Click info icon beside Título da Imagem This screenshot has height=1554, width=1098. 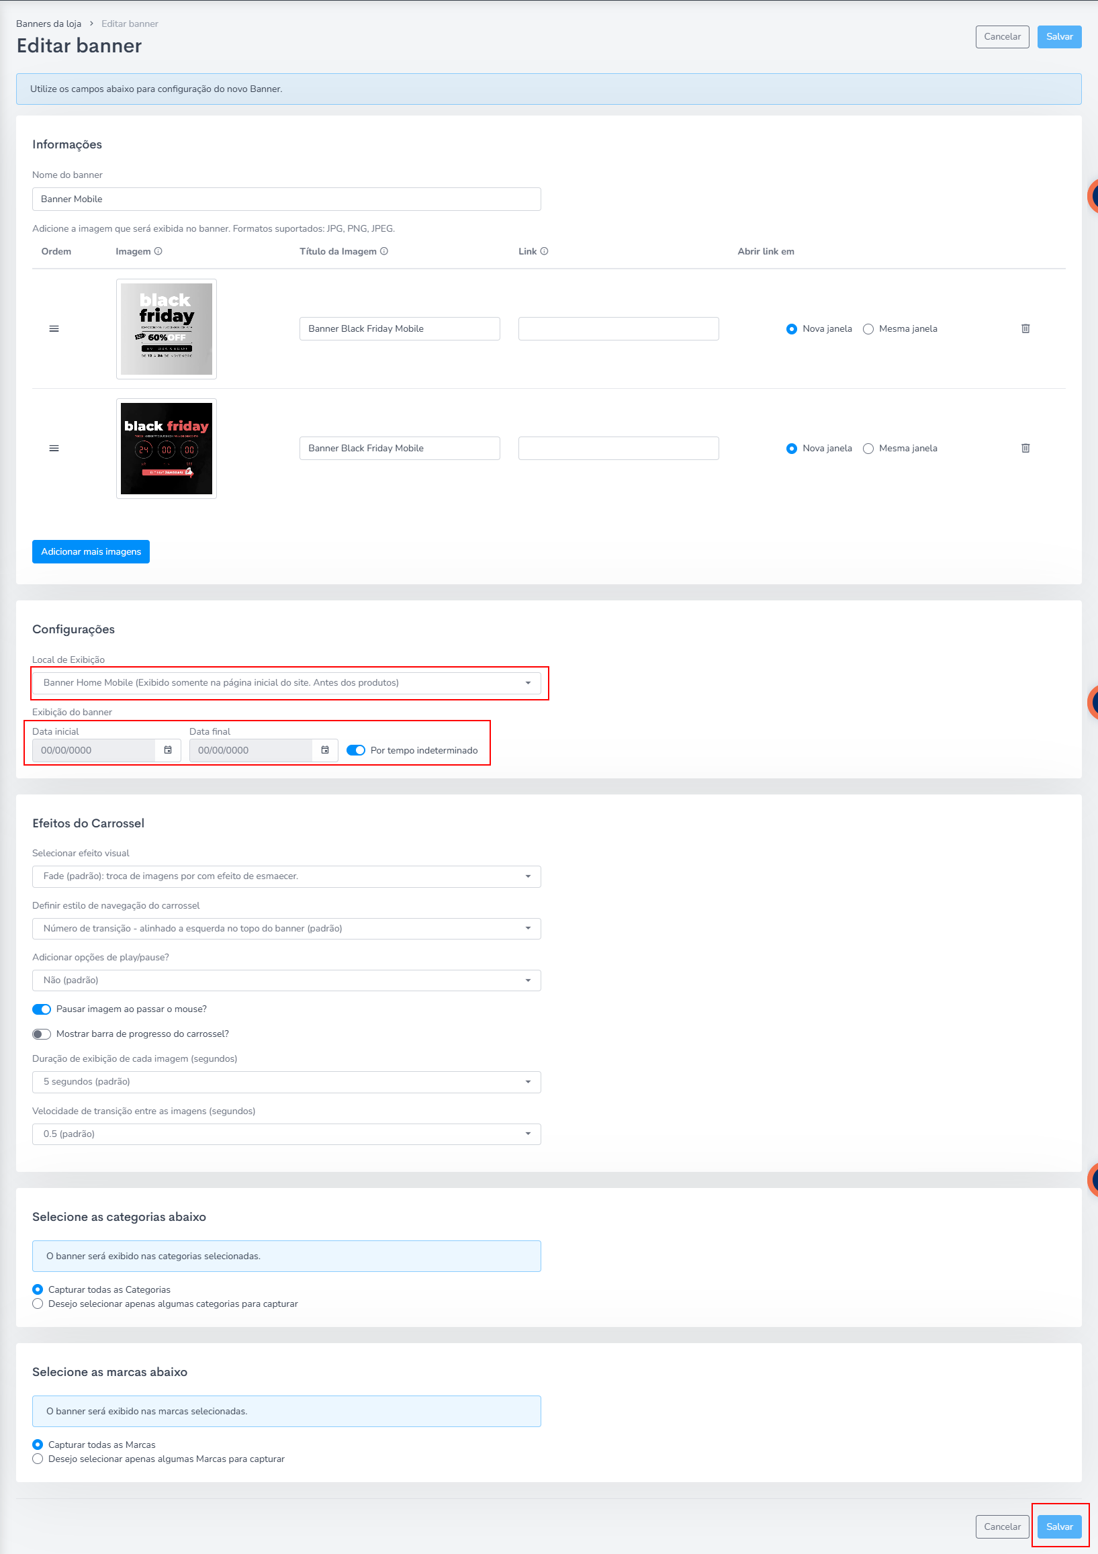(x=385, y=251)
